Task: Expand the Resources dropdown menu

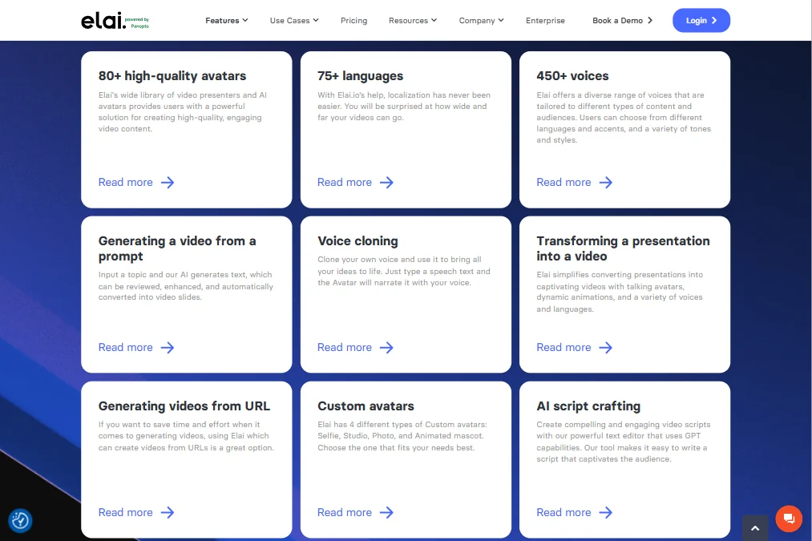Action: [x=413, y=20]
